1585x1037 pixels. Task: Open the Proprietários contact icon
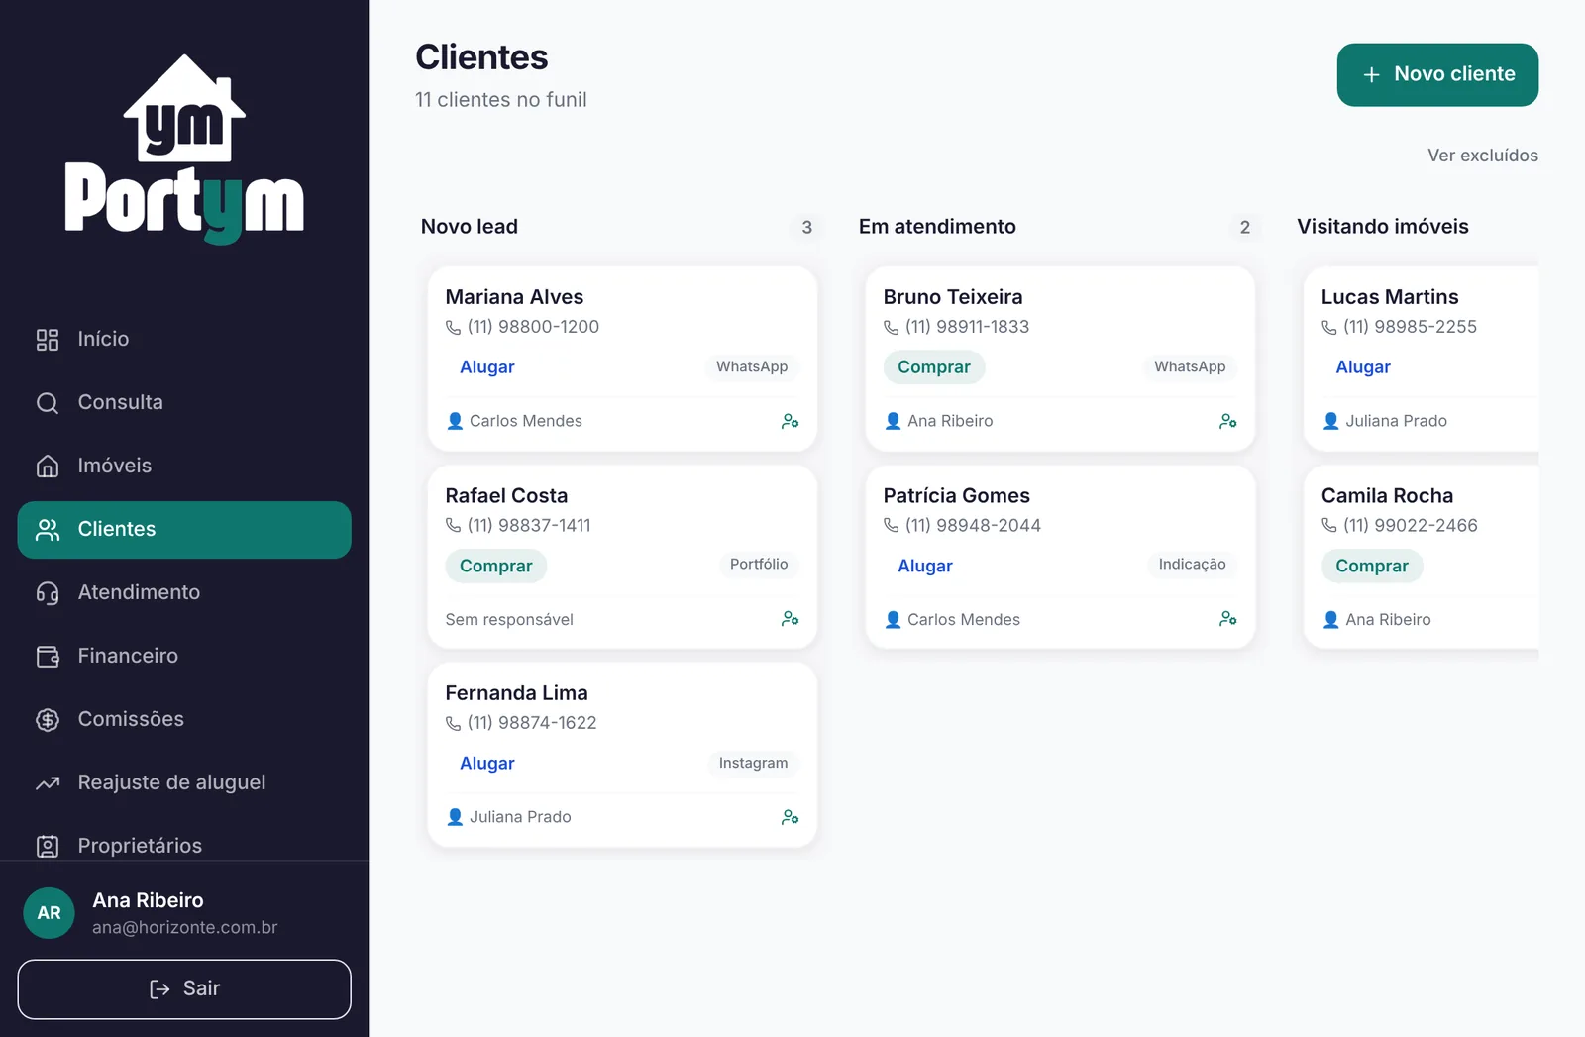pos(48,847)
